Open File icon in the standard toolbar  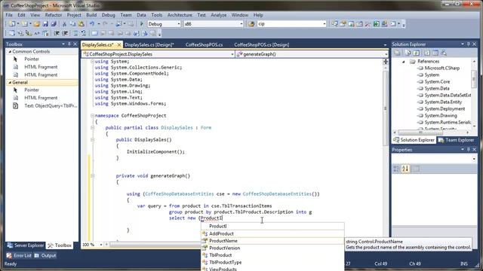[37, 24]
